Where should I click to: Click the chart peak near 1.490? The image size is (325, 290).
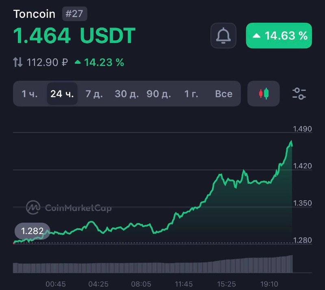(291, 142)
